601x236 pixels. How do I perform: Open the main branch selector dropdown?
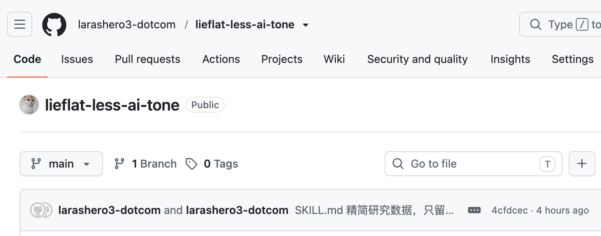(61, 164)
